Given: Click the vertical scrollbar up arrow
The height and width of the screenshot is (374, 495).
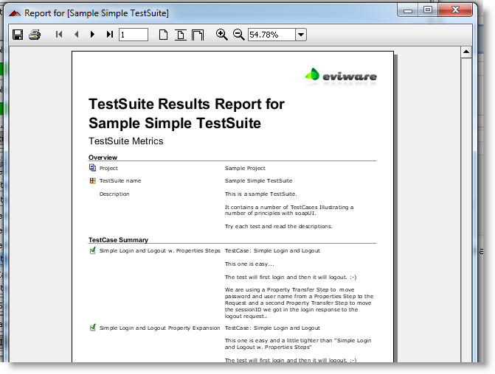Looking at the screenshot, I should 466,52.
